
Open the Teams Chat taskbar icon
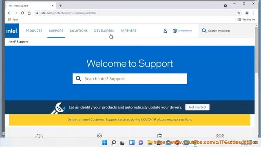[x=141, y=143]
